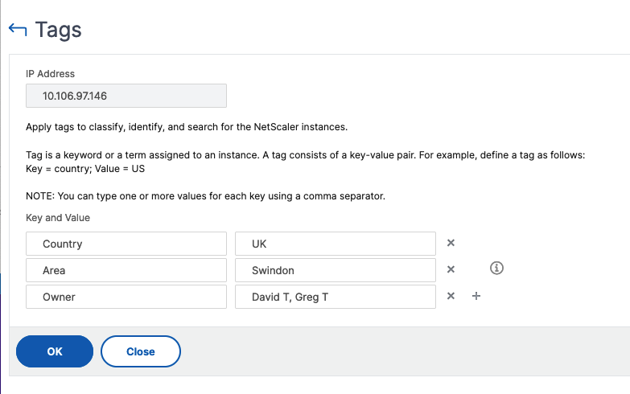630x394 pixels.
Task: Add a new tag row with plus icon
Action: (x=476, y=296)
